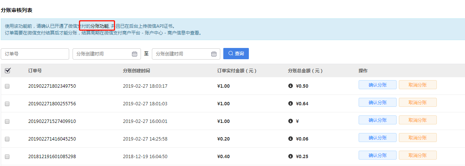Focus the 订单号 search input field
This screenshot has width=465, height=166.
(x=35, y=54)
